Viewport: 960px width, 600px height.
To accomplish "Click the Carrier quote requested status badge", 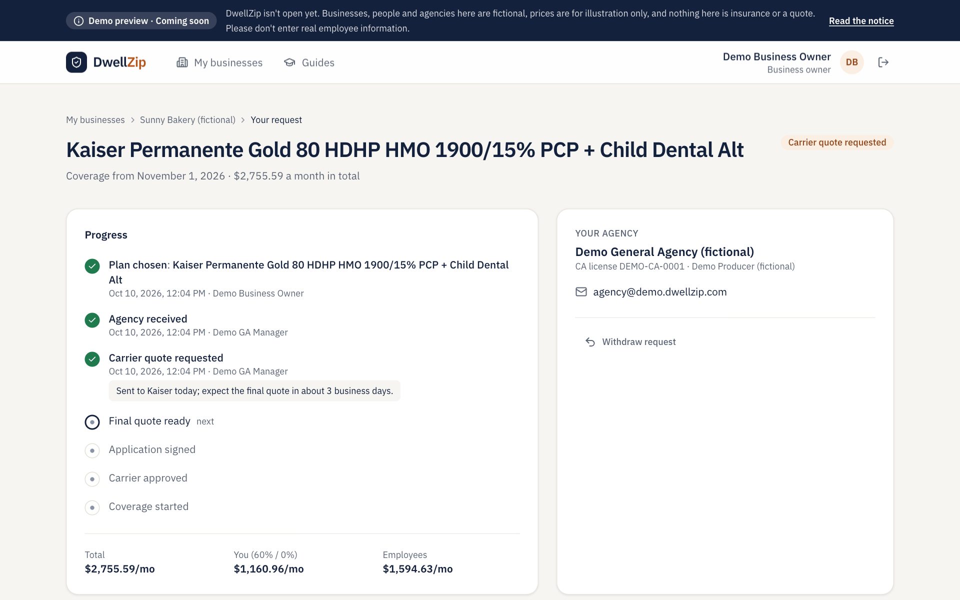I will tap(837, 142).
